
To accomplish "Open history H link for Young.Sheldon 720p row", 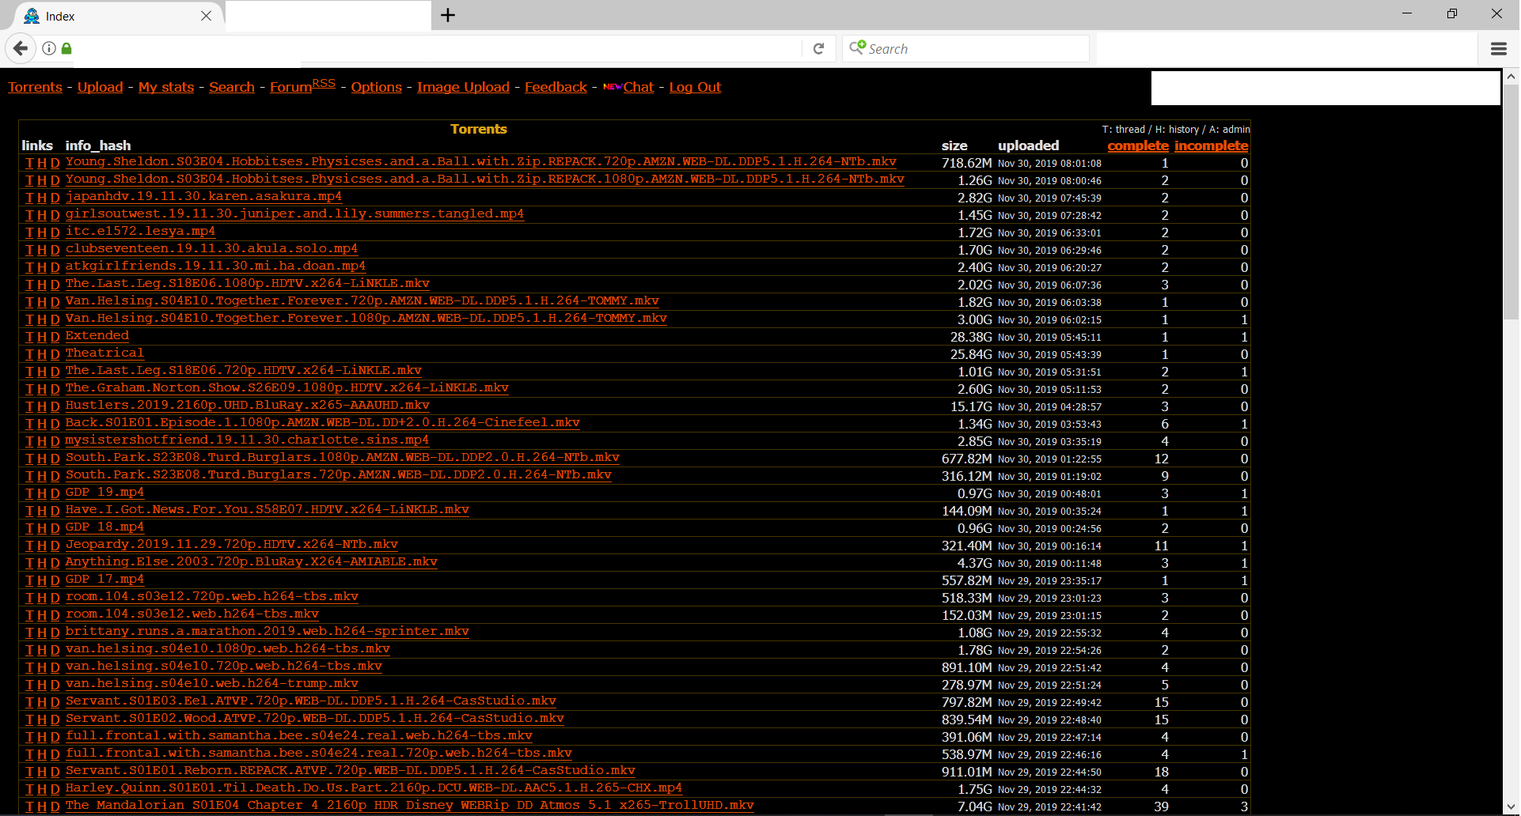I will pyautogui.click(x=42, y=163).
